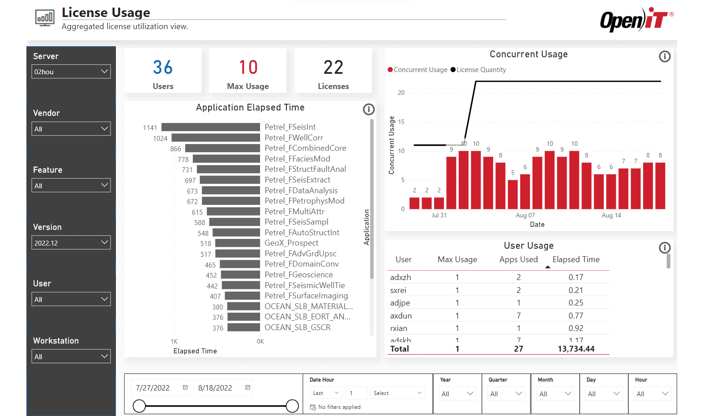The image size is (721, 416).
Task: Select the Petrel_FSeisInt bar with value 1141
Action: (x=211, y=127)
